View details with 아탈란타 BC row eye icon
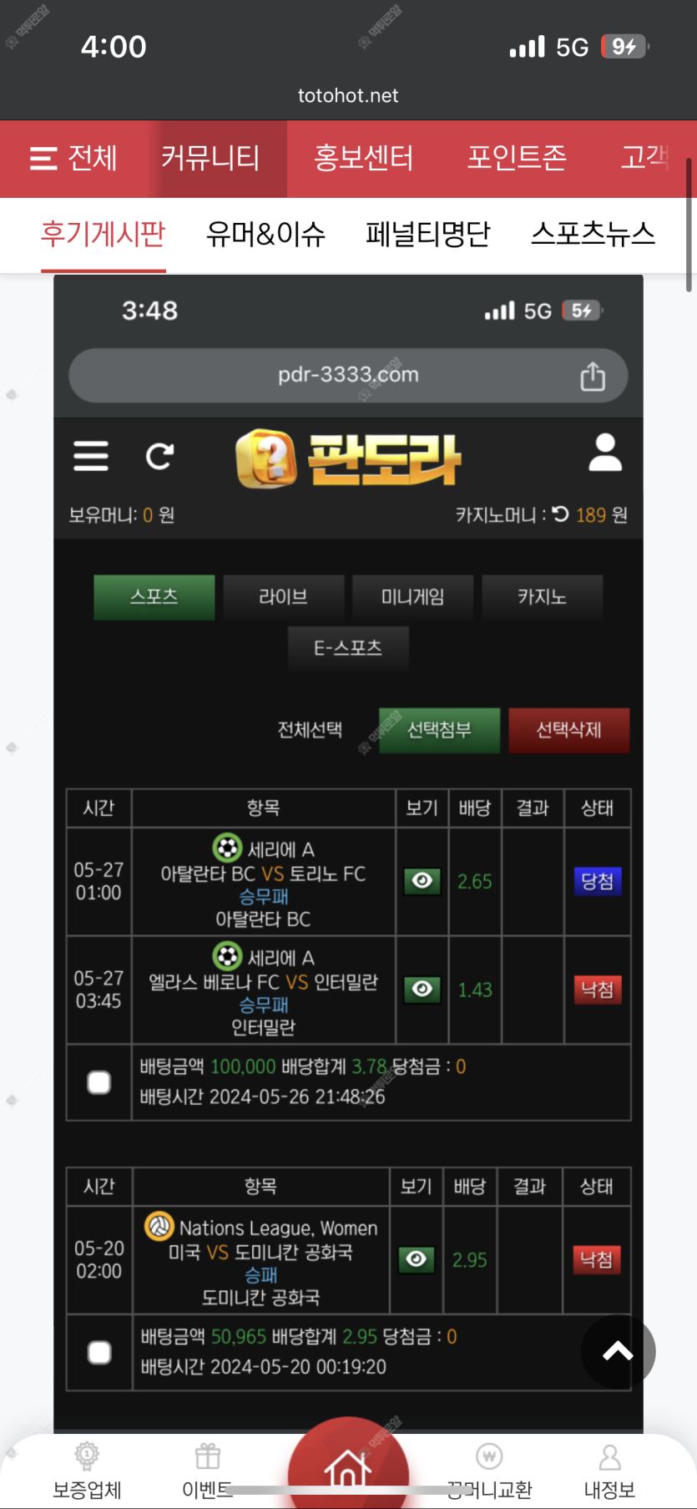This screenshot has height=1509, width=697. coord(422,881)
